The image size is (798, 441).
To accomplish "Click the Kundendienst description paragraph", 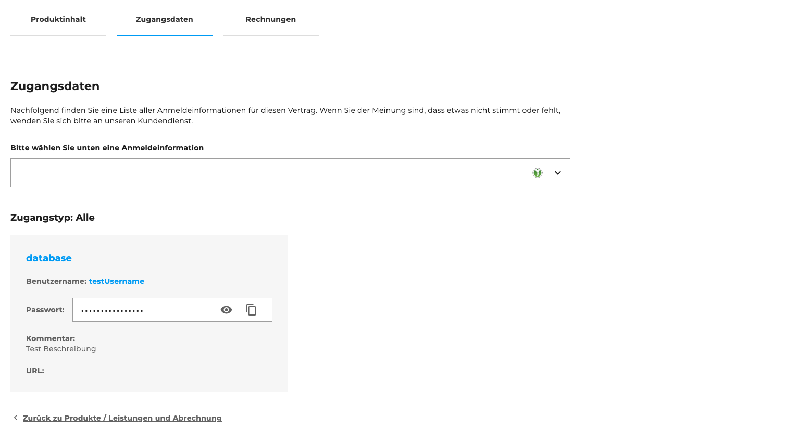I will [x=285, y=116].
